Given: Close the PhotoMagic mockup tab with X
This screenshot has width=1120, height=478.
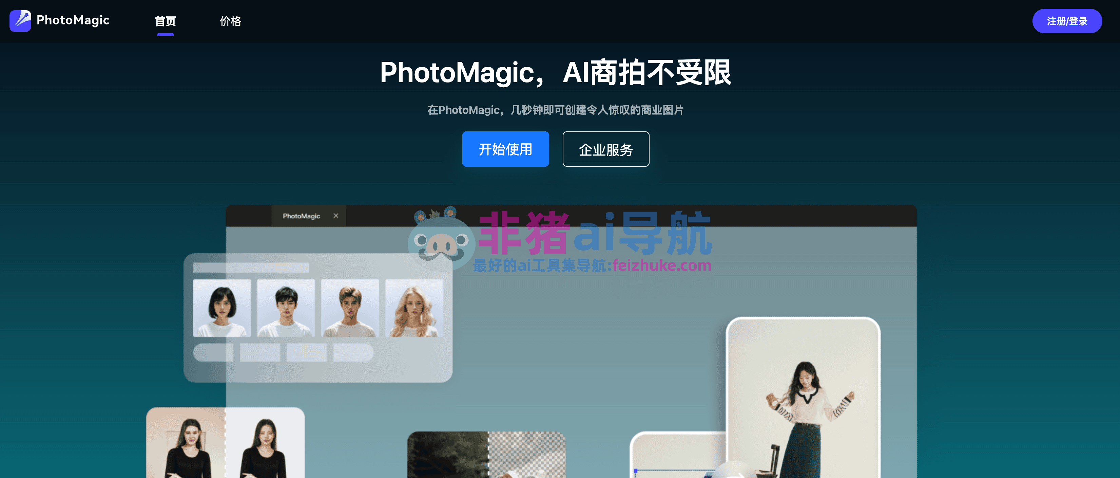Looking at the screenshot, I should point(336,216).
